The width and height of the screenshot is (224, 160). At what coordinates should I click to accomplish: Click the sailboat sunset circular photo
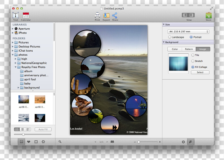[110, 125]
